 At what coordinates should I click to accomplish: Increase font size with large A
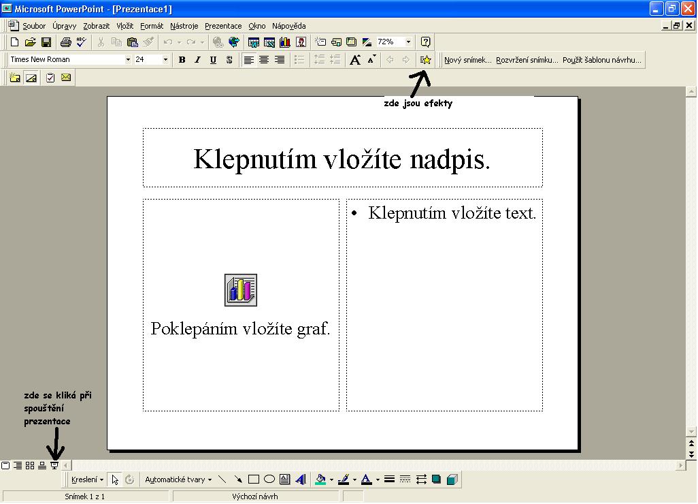click(355, 60)
